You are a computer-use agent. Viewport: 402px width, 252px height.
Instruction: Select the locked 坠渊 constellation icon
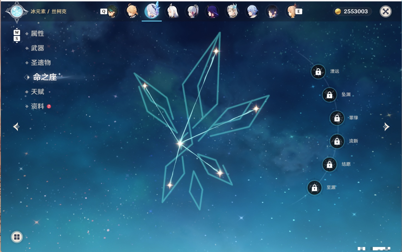[330, 95]
